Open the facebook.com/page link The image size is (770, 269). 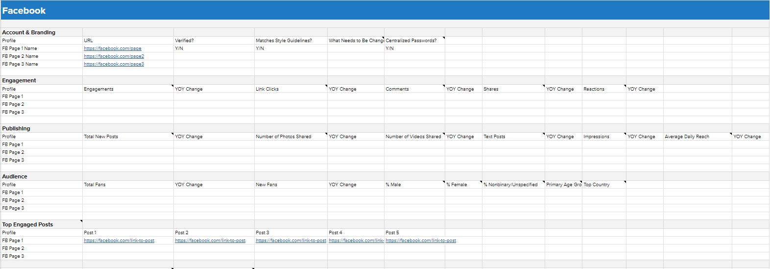coord(113,49)
